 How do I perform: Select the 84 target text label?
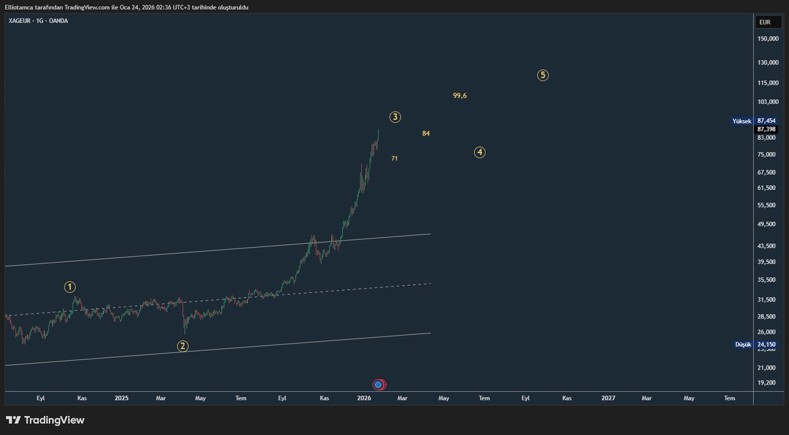point(426,133)
